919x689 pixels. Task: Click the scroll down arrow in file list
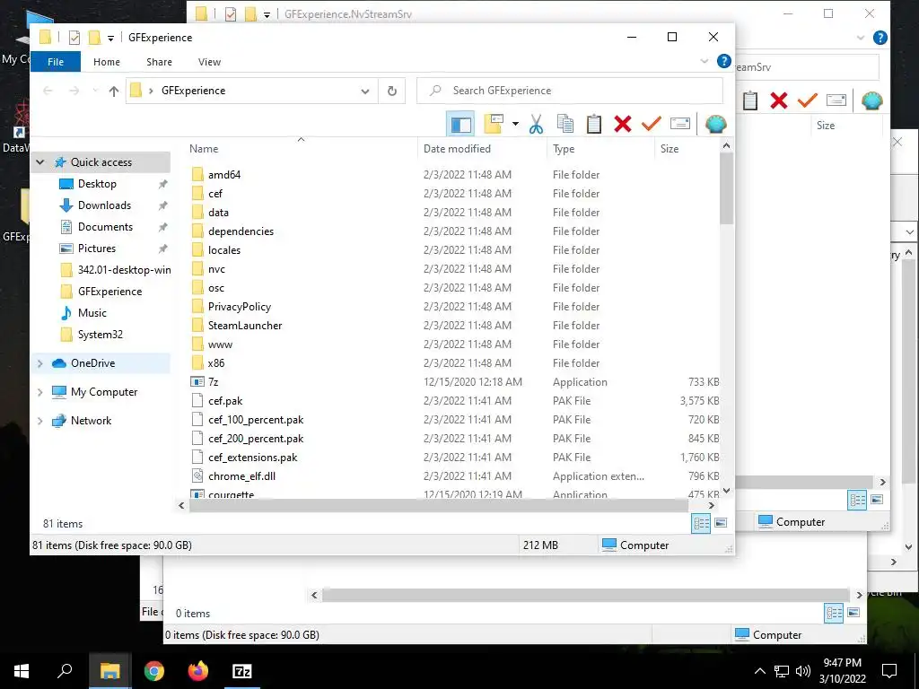click(x=727, y=491)
